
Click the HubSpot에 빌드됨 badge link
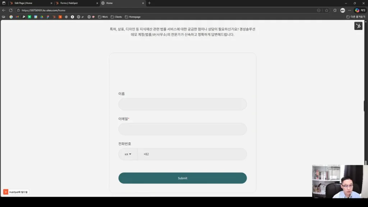pos(16,192)
